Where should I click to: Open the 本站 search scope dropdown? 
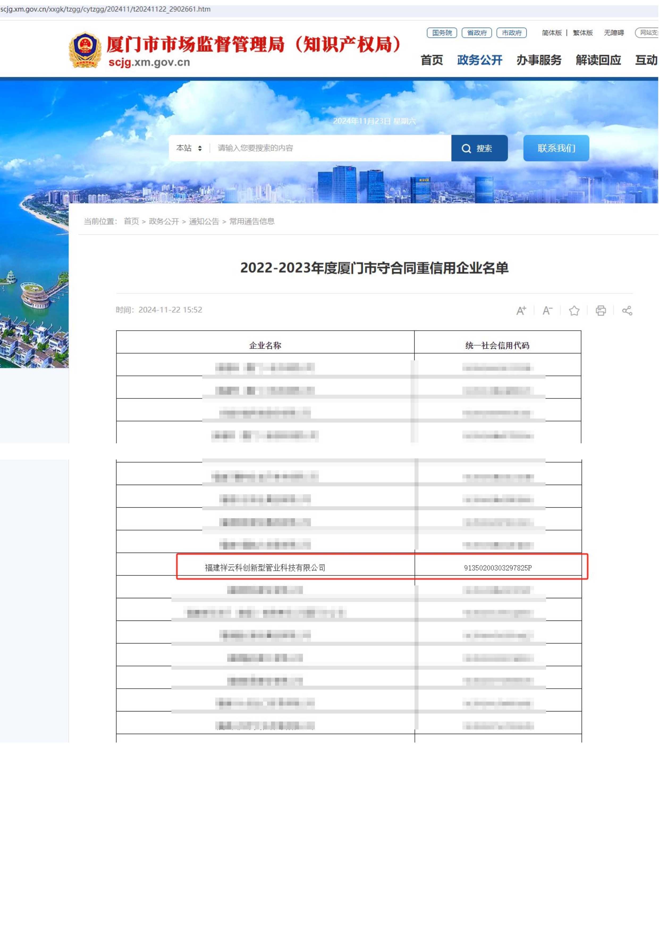pos(189,148)
